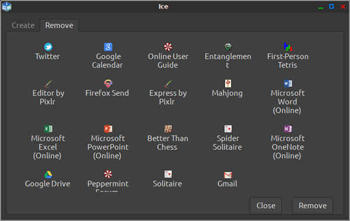The height and width of the screenshot is (221, 350).
Task: Click the "Google Calendar" label
Action: (x=107, y=61)
